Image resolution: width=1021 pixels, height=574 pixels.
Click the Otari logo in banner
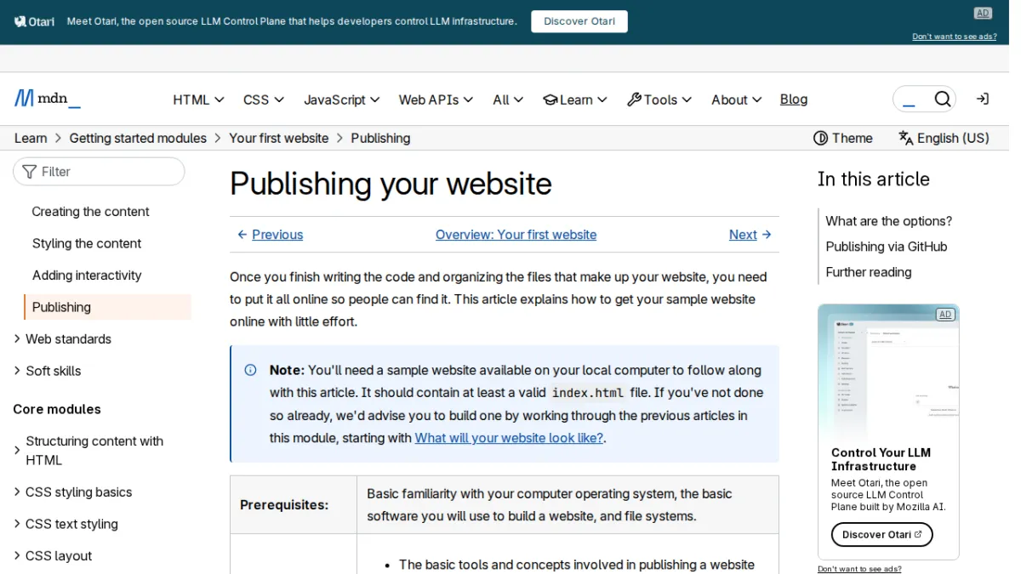tap(34, 21)
